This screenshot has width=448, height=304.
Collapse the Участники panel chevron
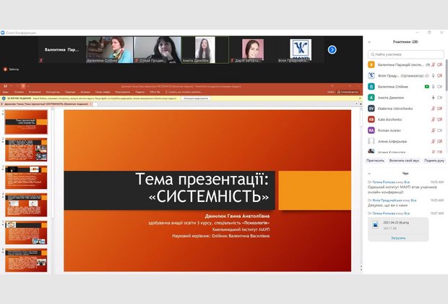click(369, 43)
